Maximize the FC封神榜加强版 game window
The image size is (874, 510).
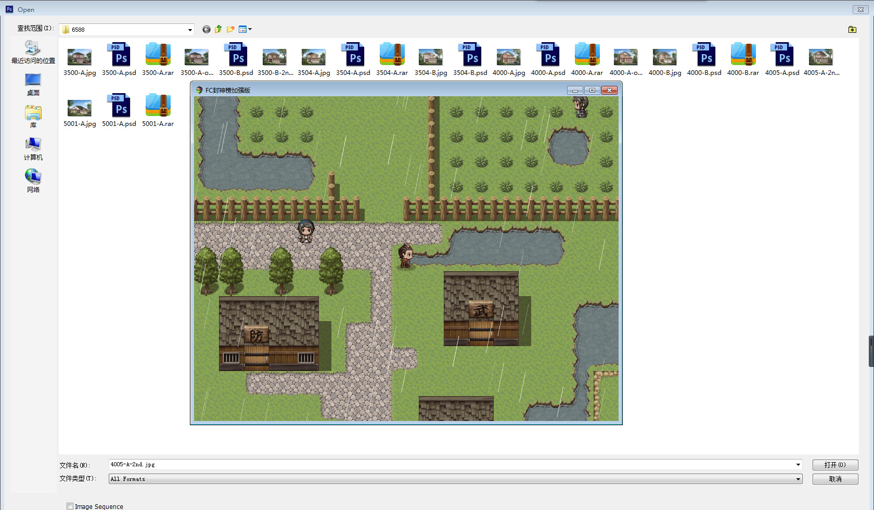[592, 90]
